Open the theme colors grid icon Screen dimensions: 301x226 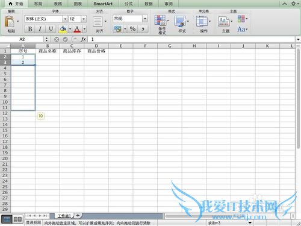tap(241, 19)
